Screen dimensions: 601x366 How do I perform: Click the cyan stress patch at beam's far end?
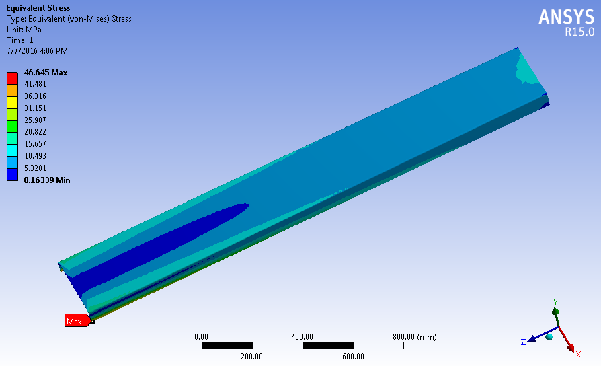pyautogui.click(x=528, y=71)
